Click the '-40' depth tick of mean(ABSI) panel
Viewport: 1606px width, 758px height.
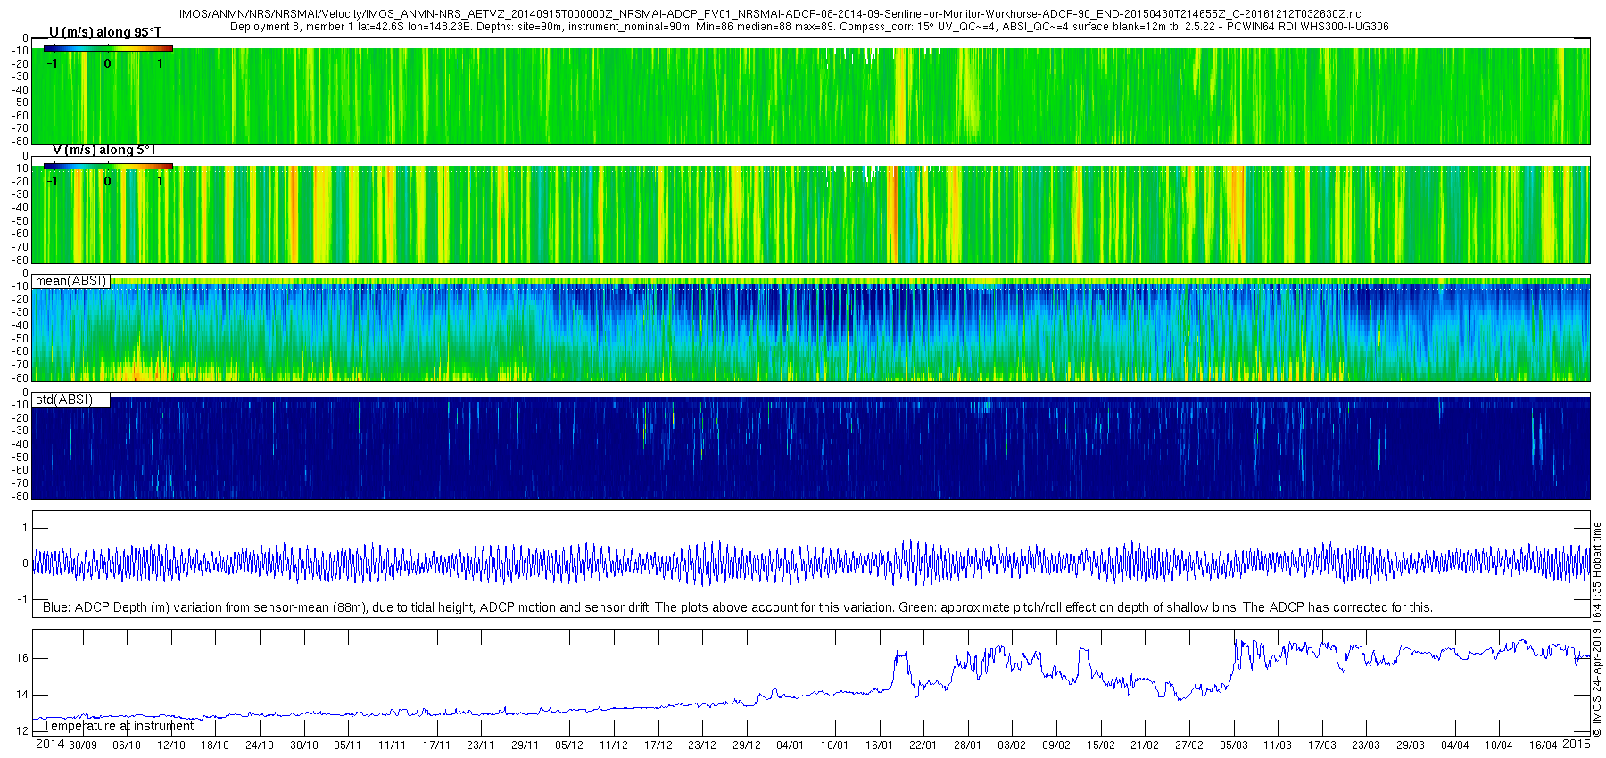20,325
